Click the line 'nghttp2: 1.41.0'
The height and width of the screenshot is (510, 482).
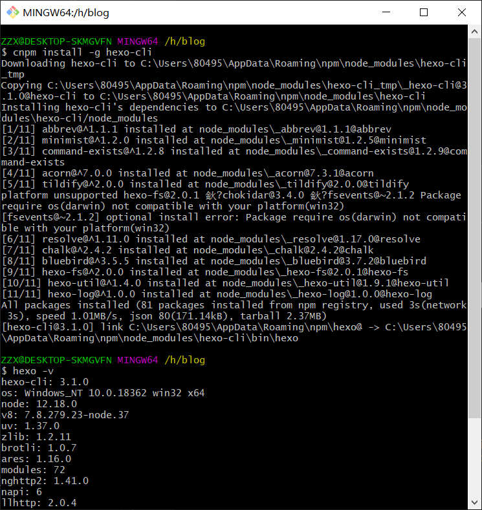click(45, 481)
